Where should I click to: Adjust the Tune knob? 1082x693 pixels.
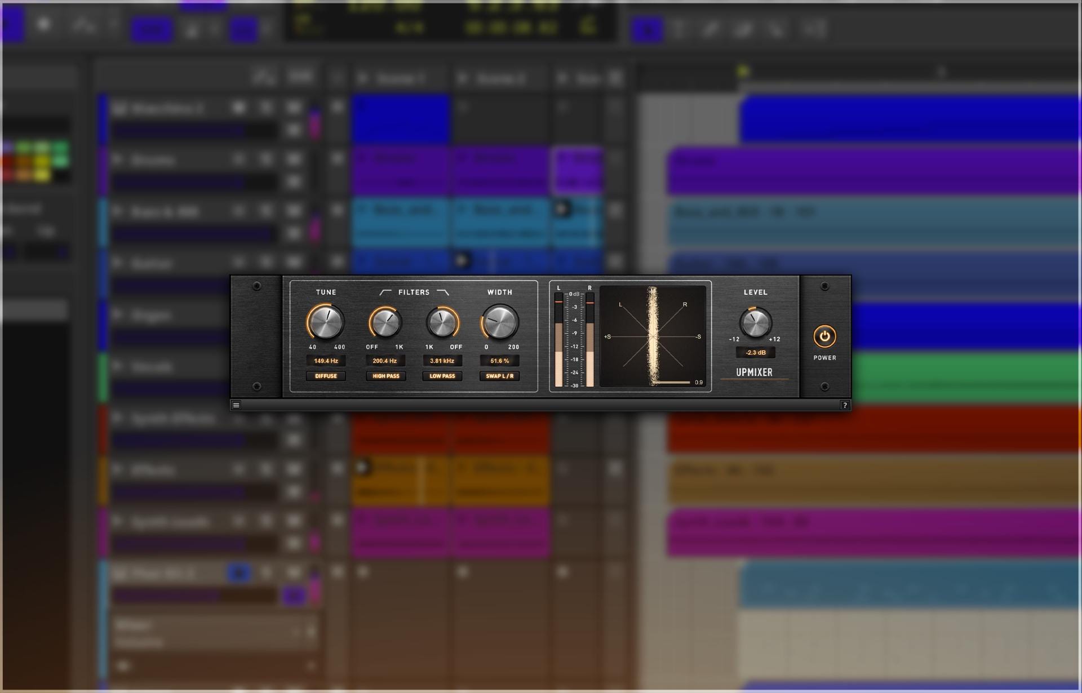[326, 322]
